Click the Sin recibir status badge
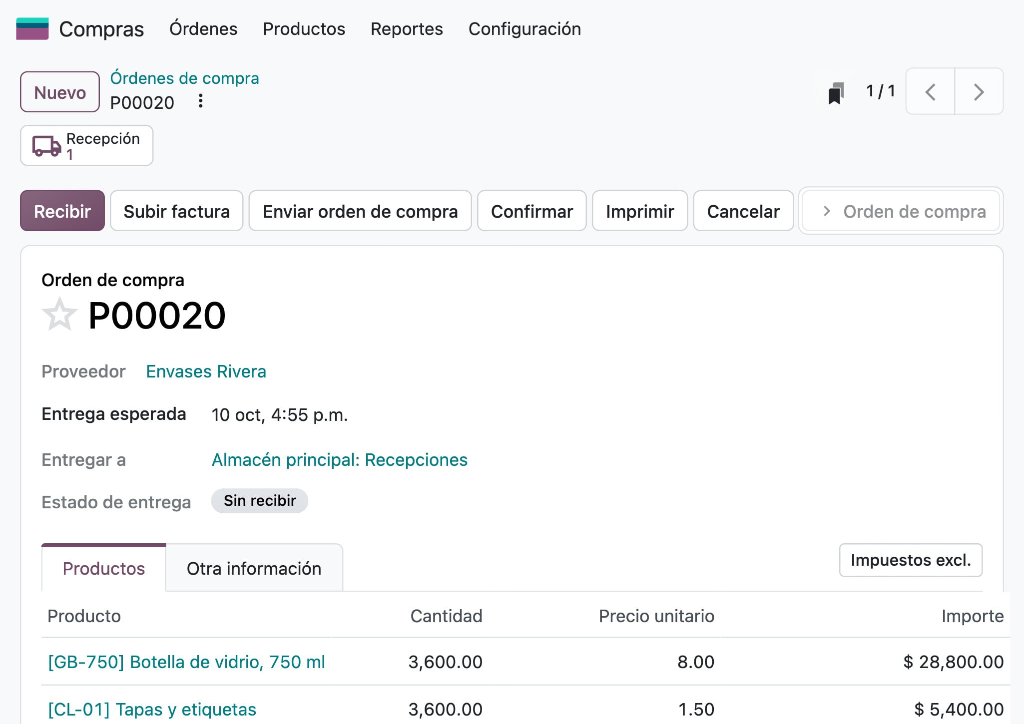The width and height of the screenshot is (1024, 724). pyautogui.click(x=260, y=501)
